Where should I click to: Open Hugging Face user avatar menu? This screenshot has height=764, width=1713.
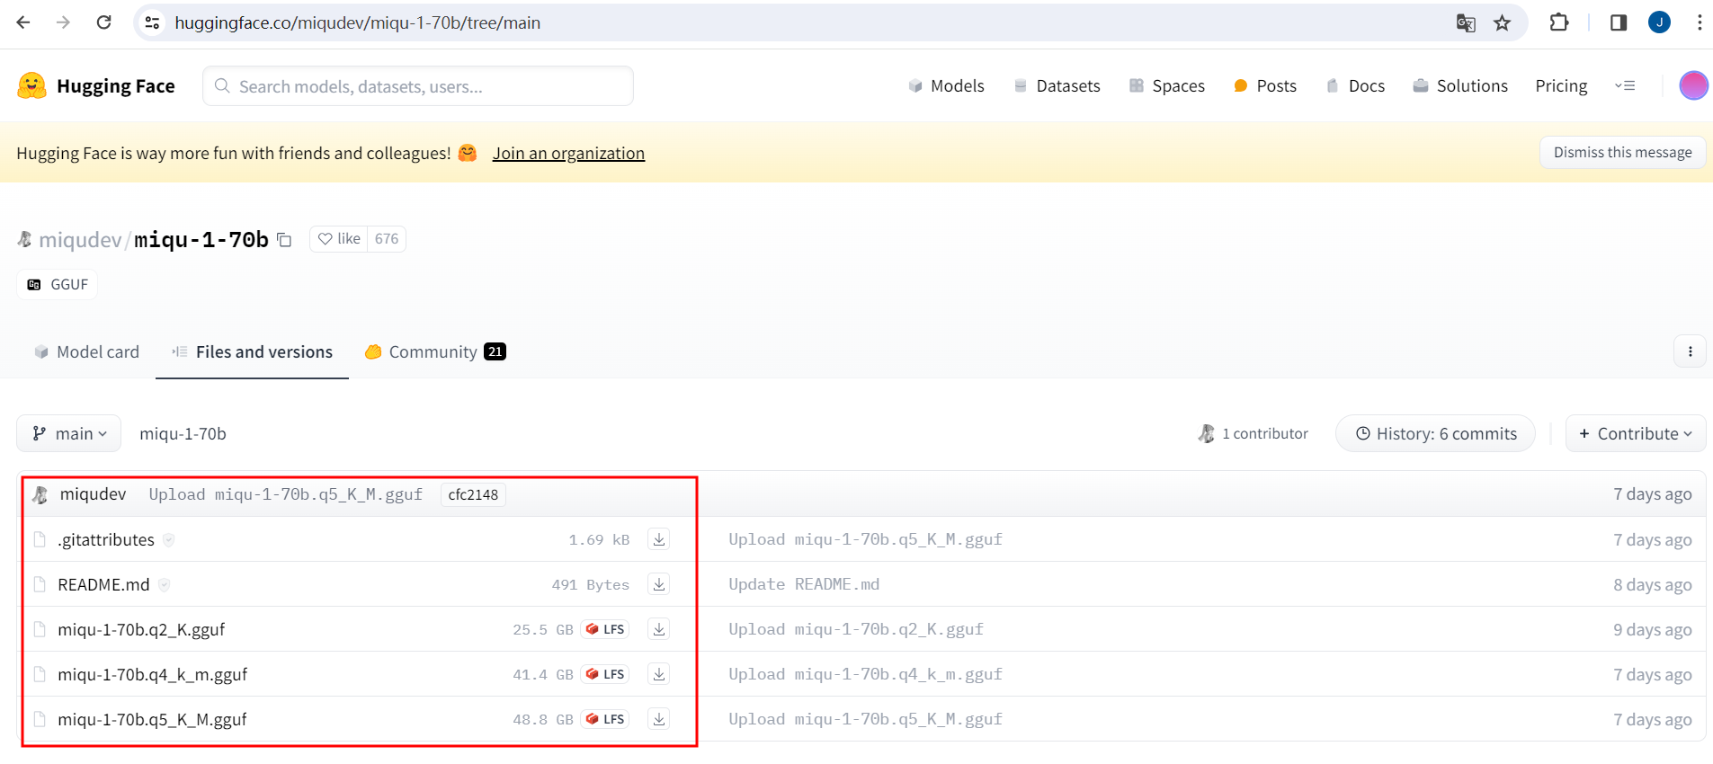[1693, 85]
